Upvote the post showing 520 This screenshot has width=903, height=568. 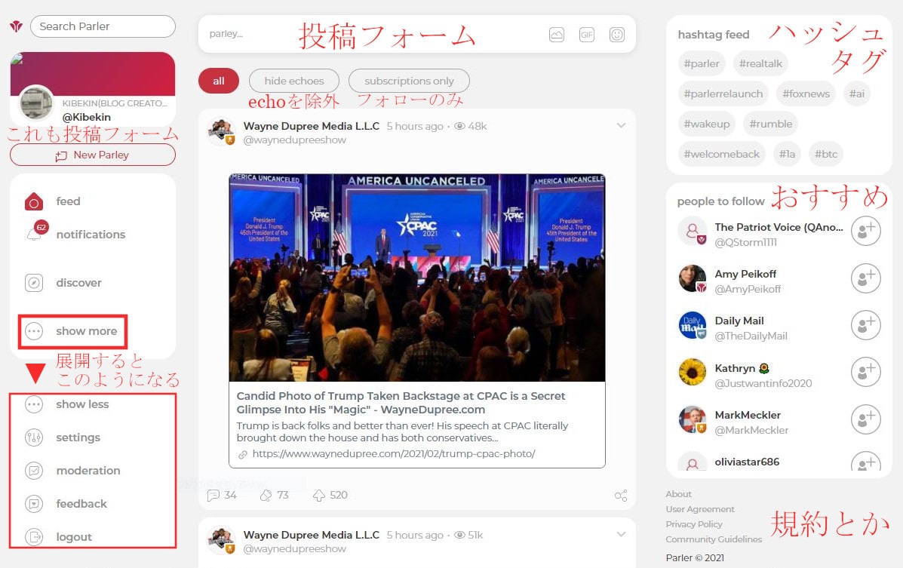[319, 496]
